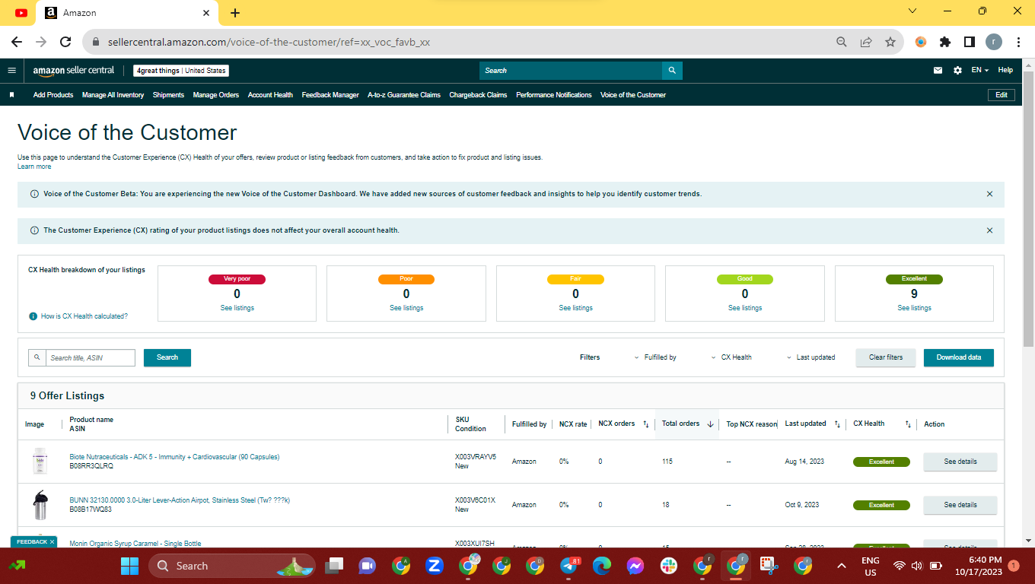Open the Chrome extensions puzzle icon
1035x584 pixels.
[945, 42]
